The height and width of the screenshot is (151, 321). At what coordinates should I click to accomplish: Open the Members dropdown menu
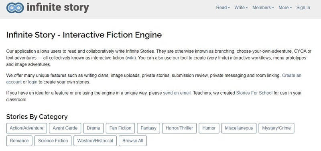263,8
